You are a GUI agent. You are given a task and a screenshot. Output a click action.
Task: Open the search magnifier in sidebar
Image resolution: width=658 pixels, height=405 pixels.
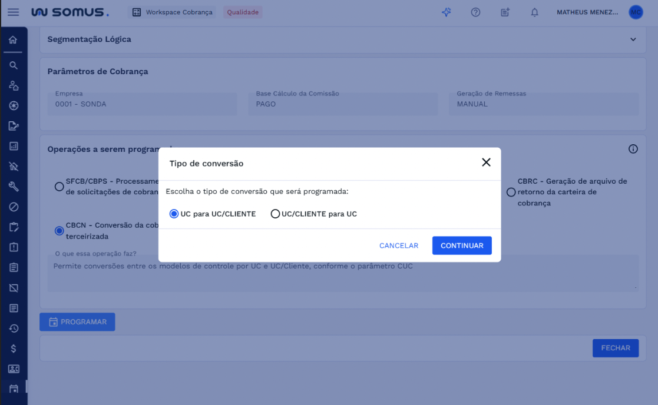pyautogui.click(x=14, y=65)
